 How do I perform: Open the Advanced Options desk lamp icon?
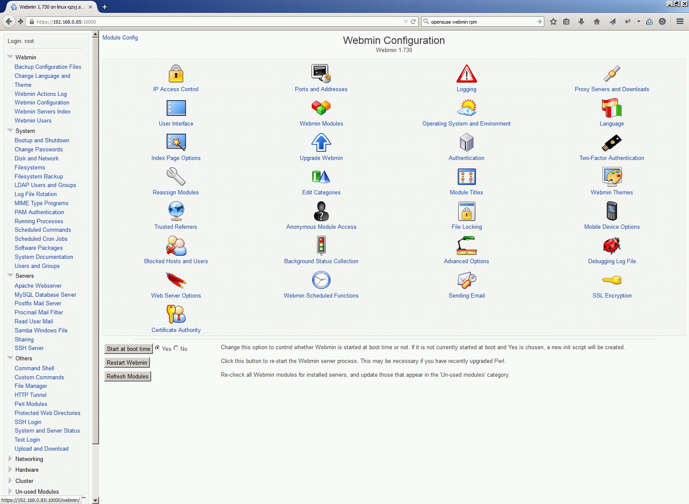pyautogui.click(x=466, y=246)
